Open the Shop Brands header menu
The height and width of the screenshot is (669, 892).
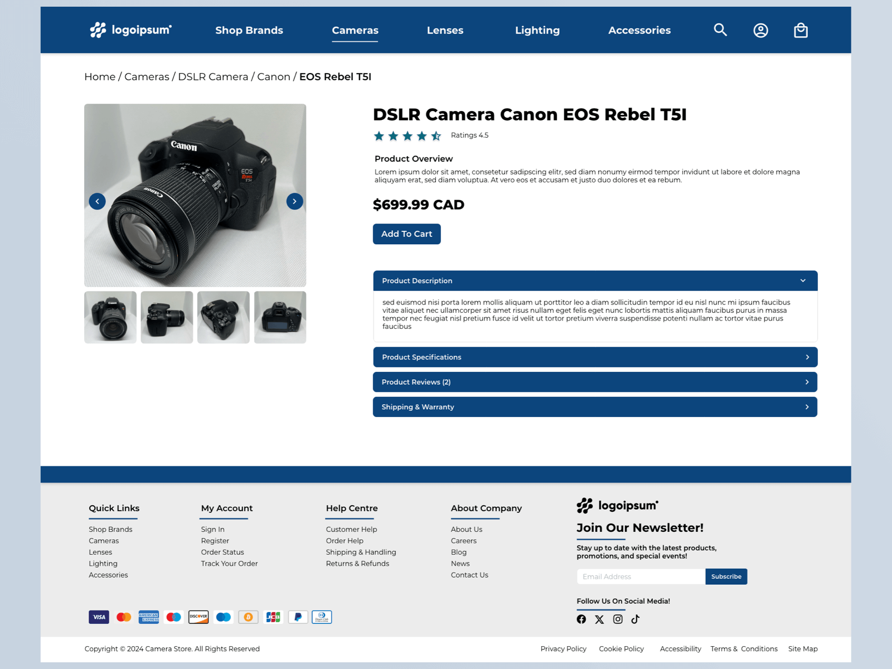(x=249, y=30)
